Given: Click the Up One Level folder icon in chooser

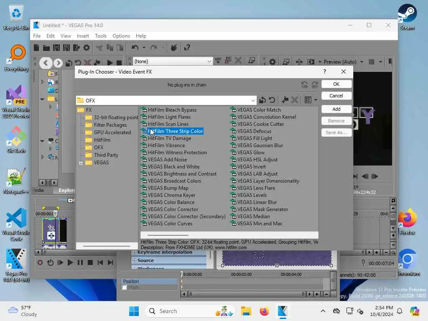Looking at the screenshot, I should point(262,100).
